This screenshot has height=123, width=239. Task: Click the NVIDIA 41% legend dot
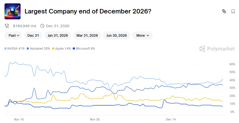pos(6,48)
